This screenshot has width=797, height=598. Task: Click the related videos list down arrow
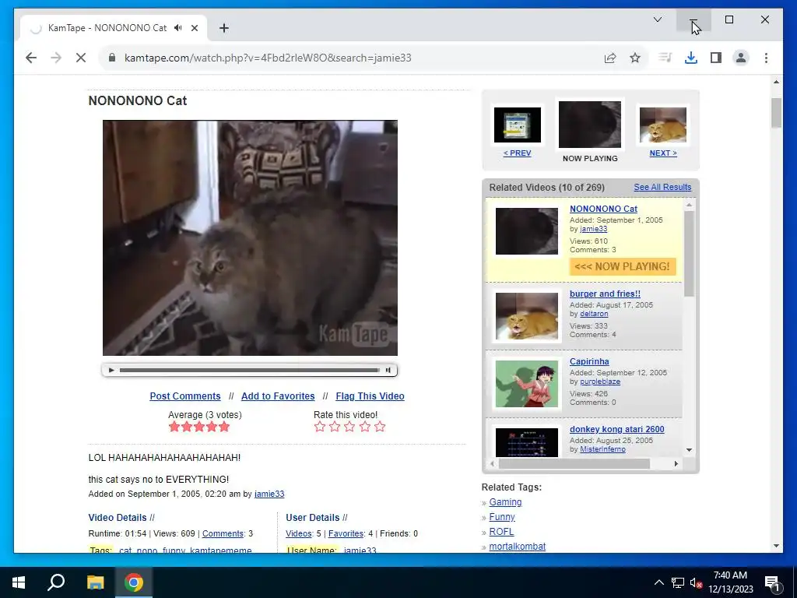click(690, 449)
